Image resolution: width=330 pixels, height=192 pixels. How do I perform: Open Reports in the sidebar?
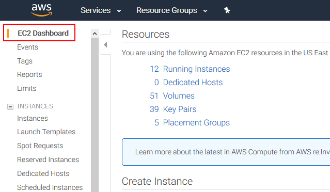point(29,75)
